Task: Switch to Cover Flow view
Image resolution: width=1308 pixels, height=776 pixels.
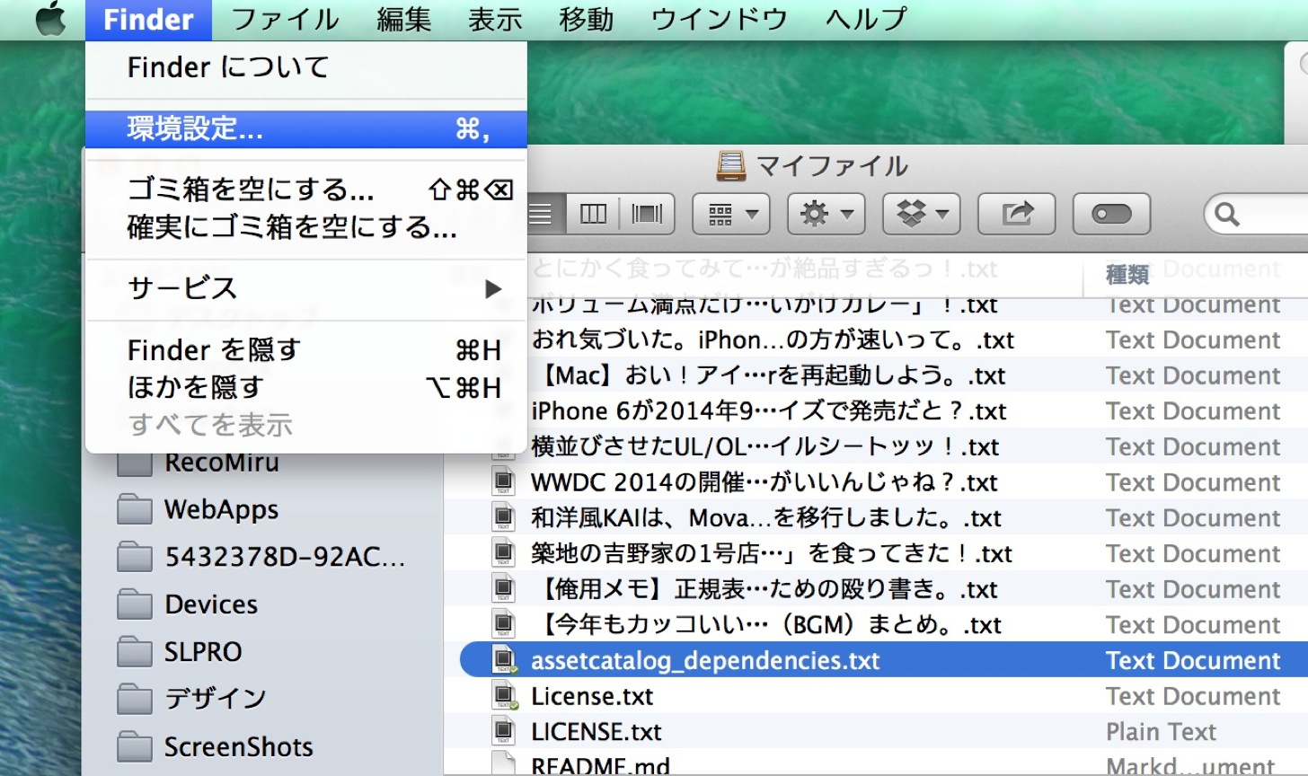Action: (x=648, y=214)
